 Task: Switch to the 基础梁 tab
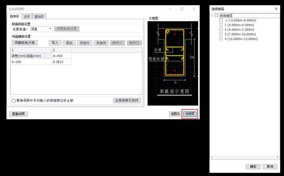[x=39, y=16]
